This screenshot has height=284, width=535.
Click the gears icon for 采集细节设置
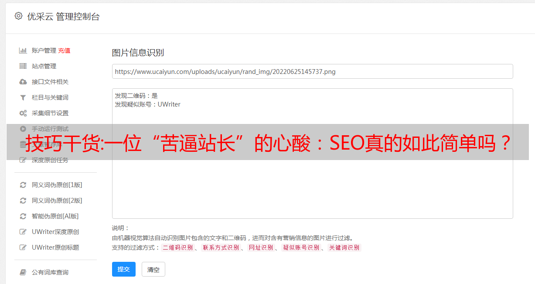click(23, 113)
